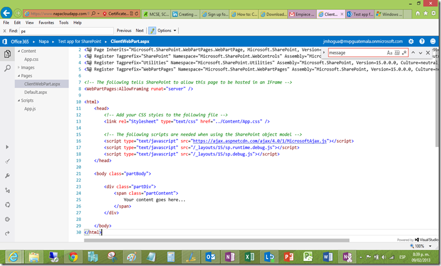This screenshot has height=266, width=441.
Task: Click Next in the IE find bar
Action: click(140, 30)
